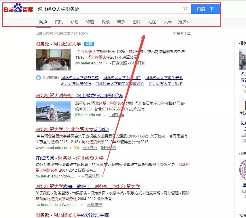This screenshot has width=246, height=218.
Task: Click recommendation 河北经贸大学财务系统
Action: point(80,78)
